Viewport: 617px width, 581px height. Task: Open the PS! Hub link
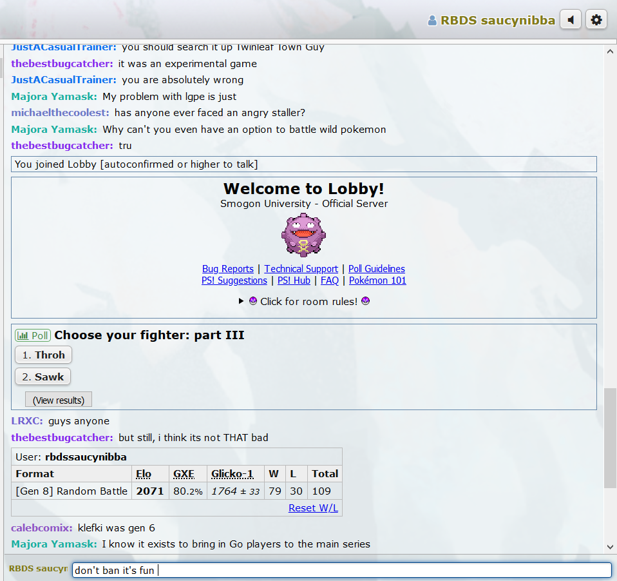[x=294, y=281]
